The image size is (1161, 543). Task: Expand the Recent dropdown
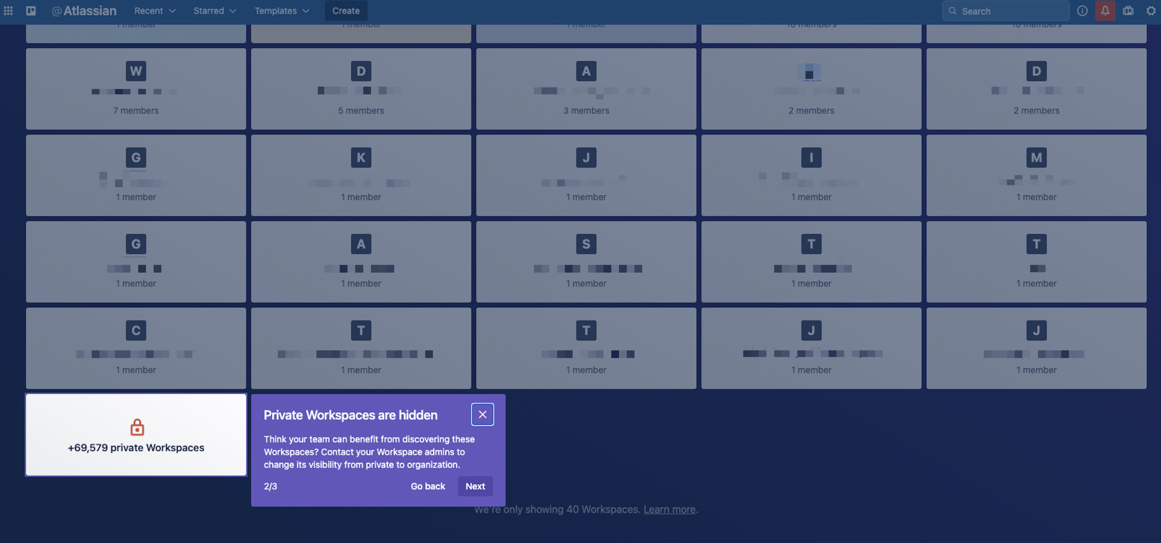point(155,10)
